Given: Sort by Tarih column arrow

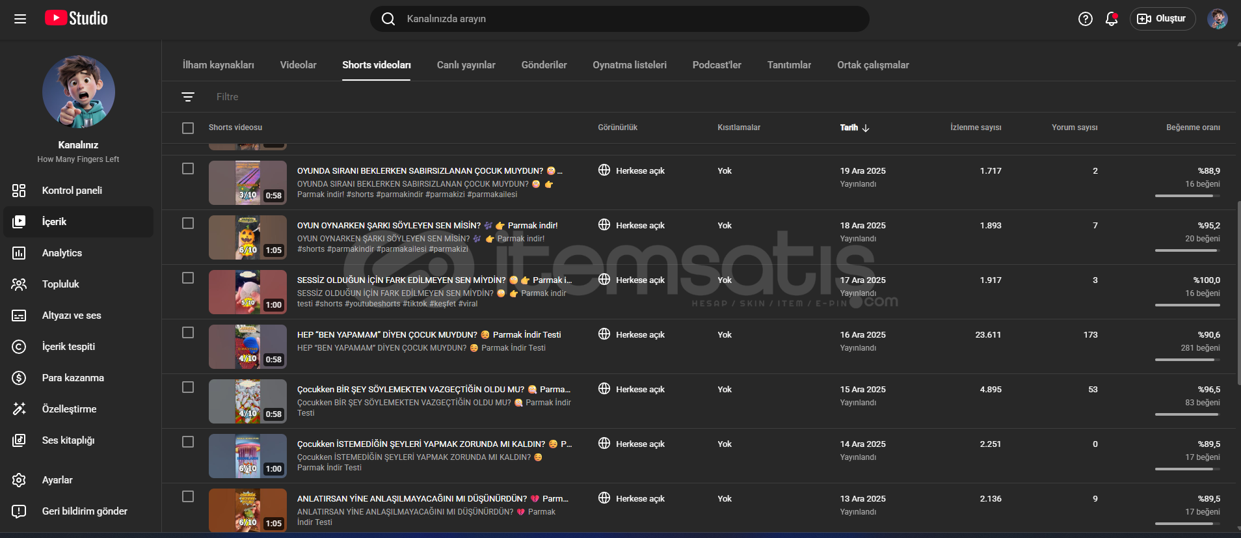Looking at the screenshot, I should point(866,128).
